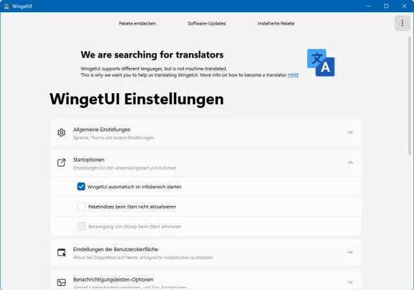
Task: Click the Bereinigung von Scoop checkbox
Action: click(82, 227)
